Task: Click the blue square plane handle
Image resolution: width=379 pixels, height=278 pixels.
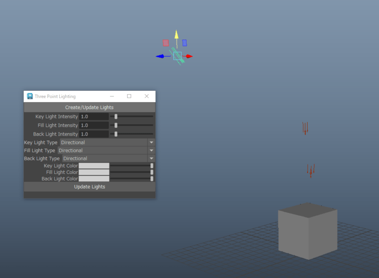Action: pyautogui.click(x=185, y=43)
